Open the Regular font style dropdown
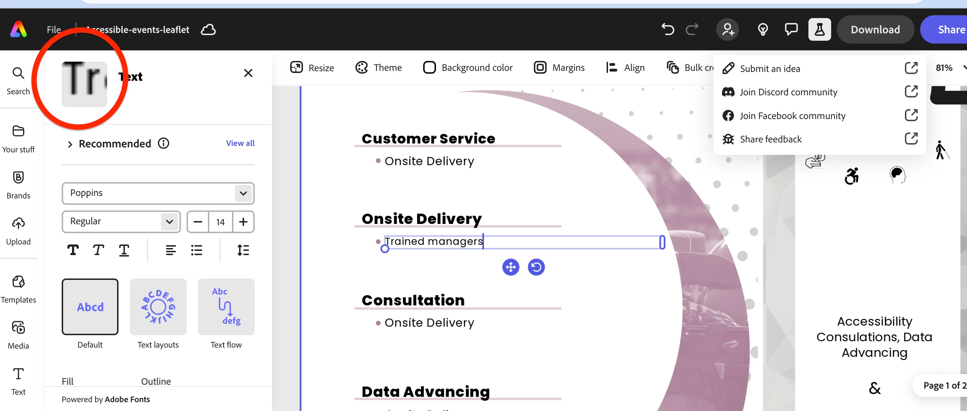Screen dimensions: 967x411 coord(121,221)
